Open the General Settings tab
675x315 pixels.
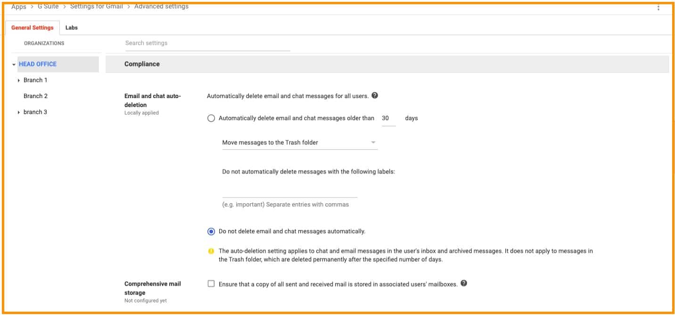[x=33, y=28]
